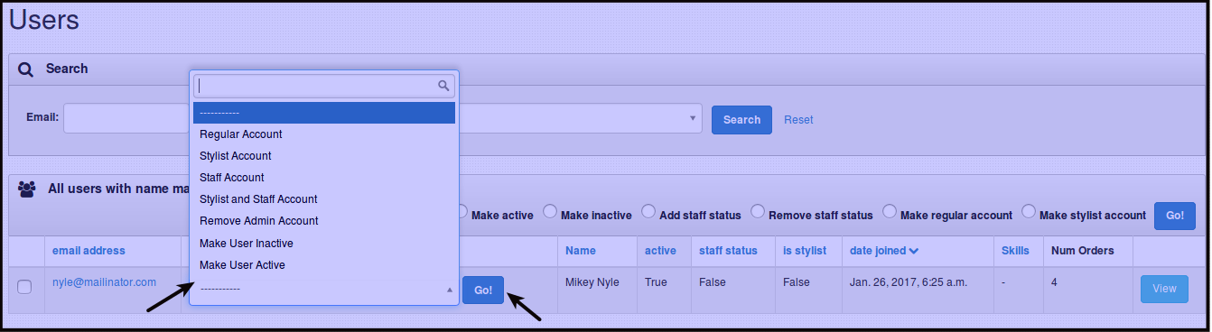The height and width of the screenshot is (332, 1212).
Task: Pick the highlighted dashed blank option
Action: [324, 113]
